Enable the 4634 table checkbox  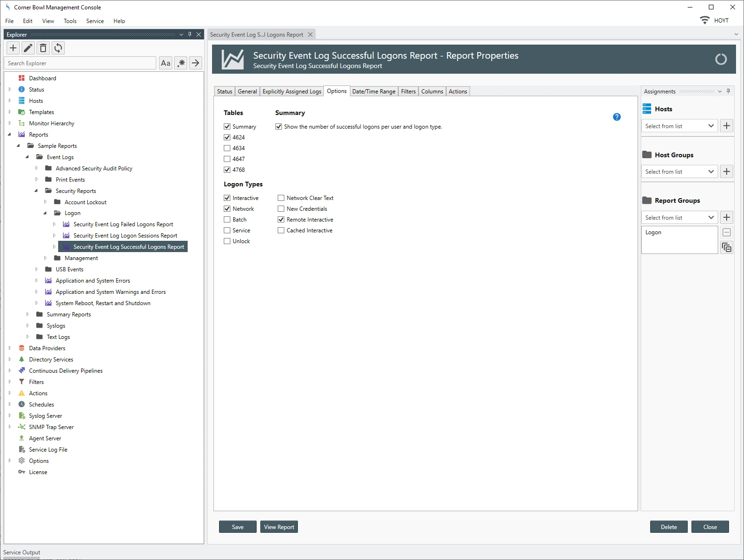pos(228,148)
